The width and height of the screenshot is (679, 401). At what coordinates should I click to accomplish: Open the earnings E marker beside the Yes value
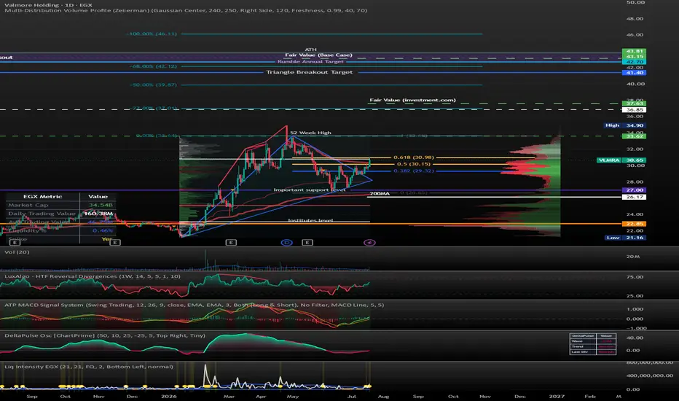point(115,242)
